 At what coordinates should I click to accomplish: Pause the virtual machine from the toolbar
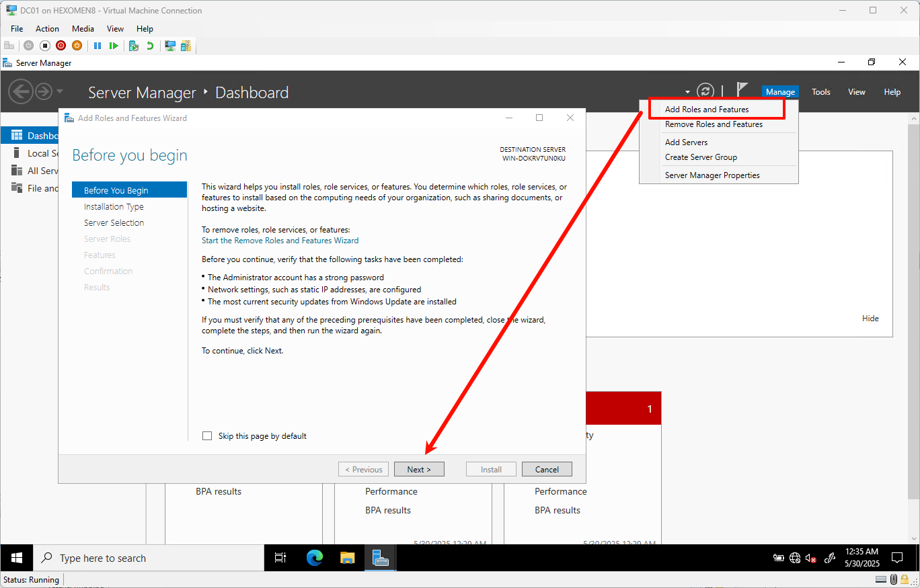[x=98, y=46]
